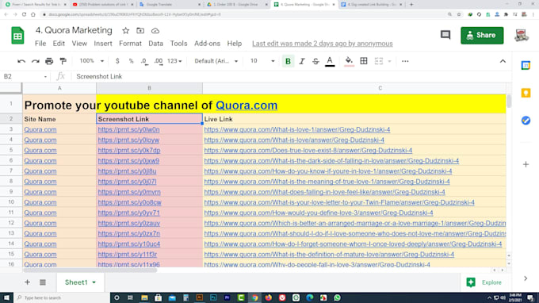The image size is (539, 303).
Task: Open the text color picker
Action: click(x=330, y=61)
